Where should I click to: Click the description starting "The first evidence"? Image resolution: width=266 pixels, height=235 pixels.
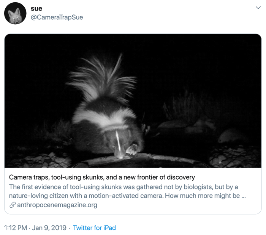[123, 187]
